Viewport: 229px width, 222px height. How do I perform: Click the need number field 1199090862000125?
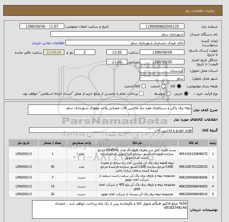162,26
